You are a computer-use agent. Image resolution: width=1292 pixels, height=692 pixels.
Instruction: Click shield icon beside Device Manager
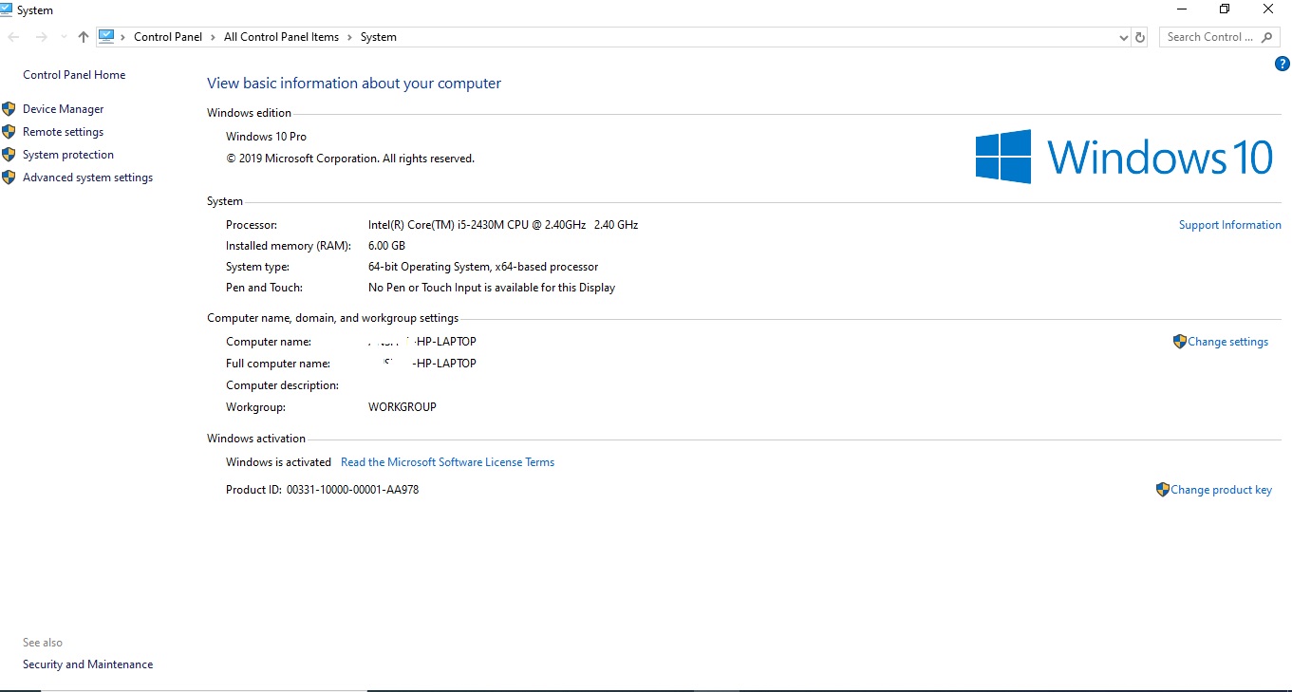[9, 109]
